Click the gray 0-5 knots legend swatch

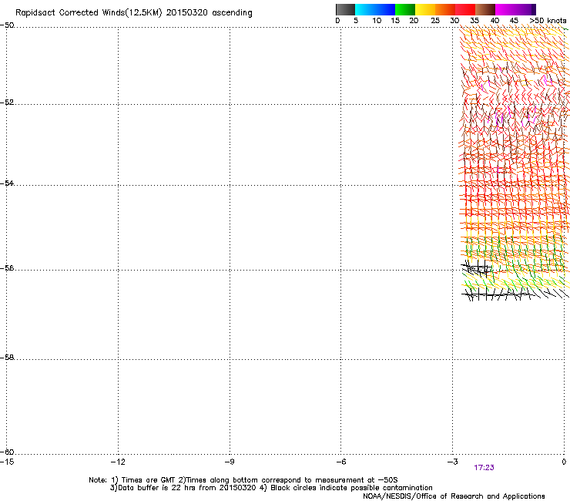point(345,9)
